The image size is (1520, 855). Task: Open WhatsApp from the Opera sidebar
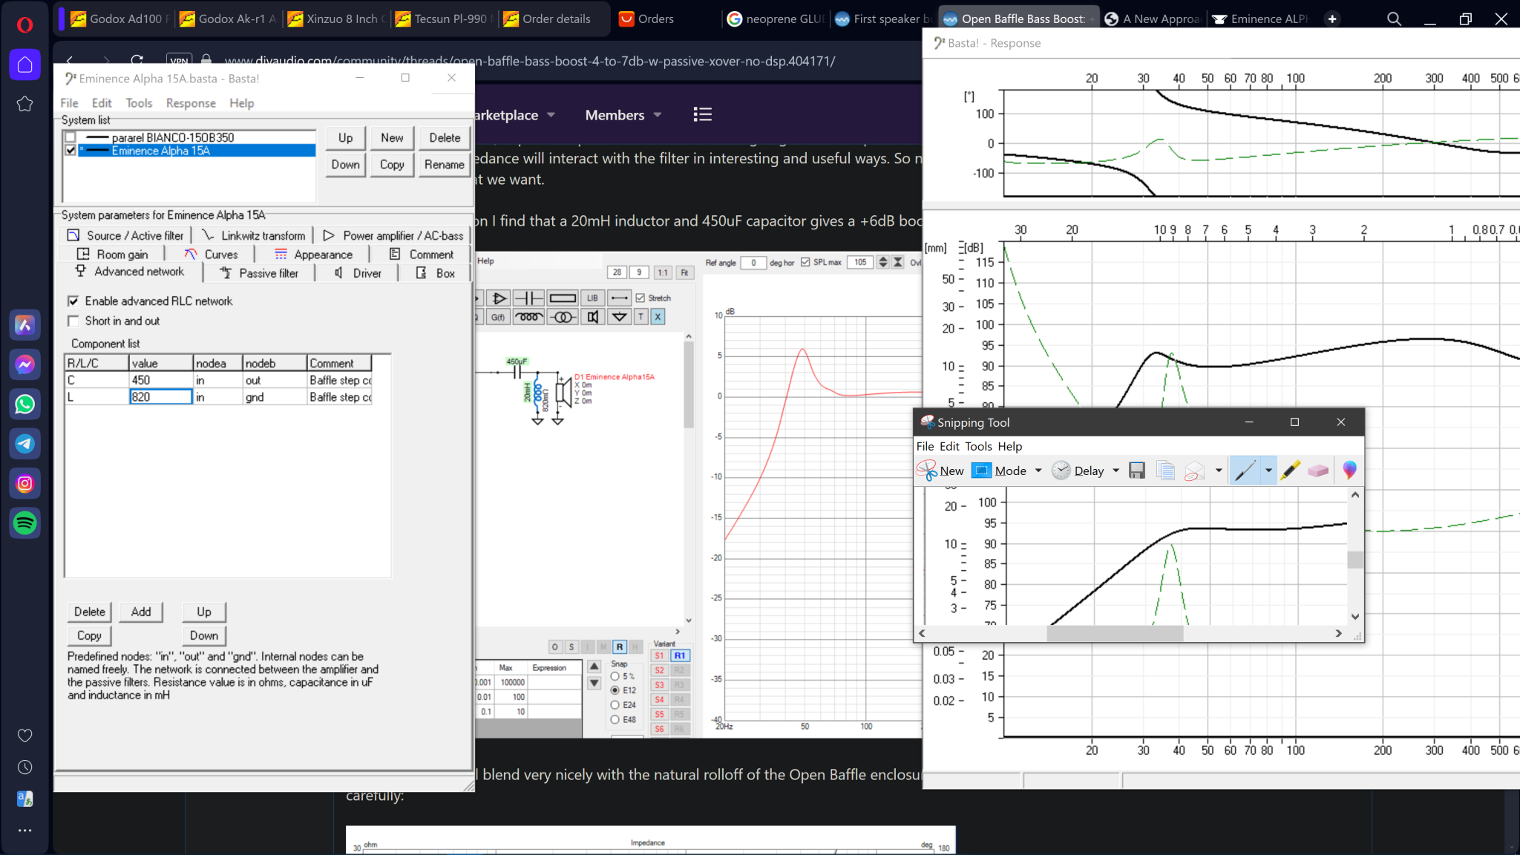pos(24,404)
